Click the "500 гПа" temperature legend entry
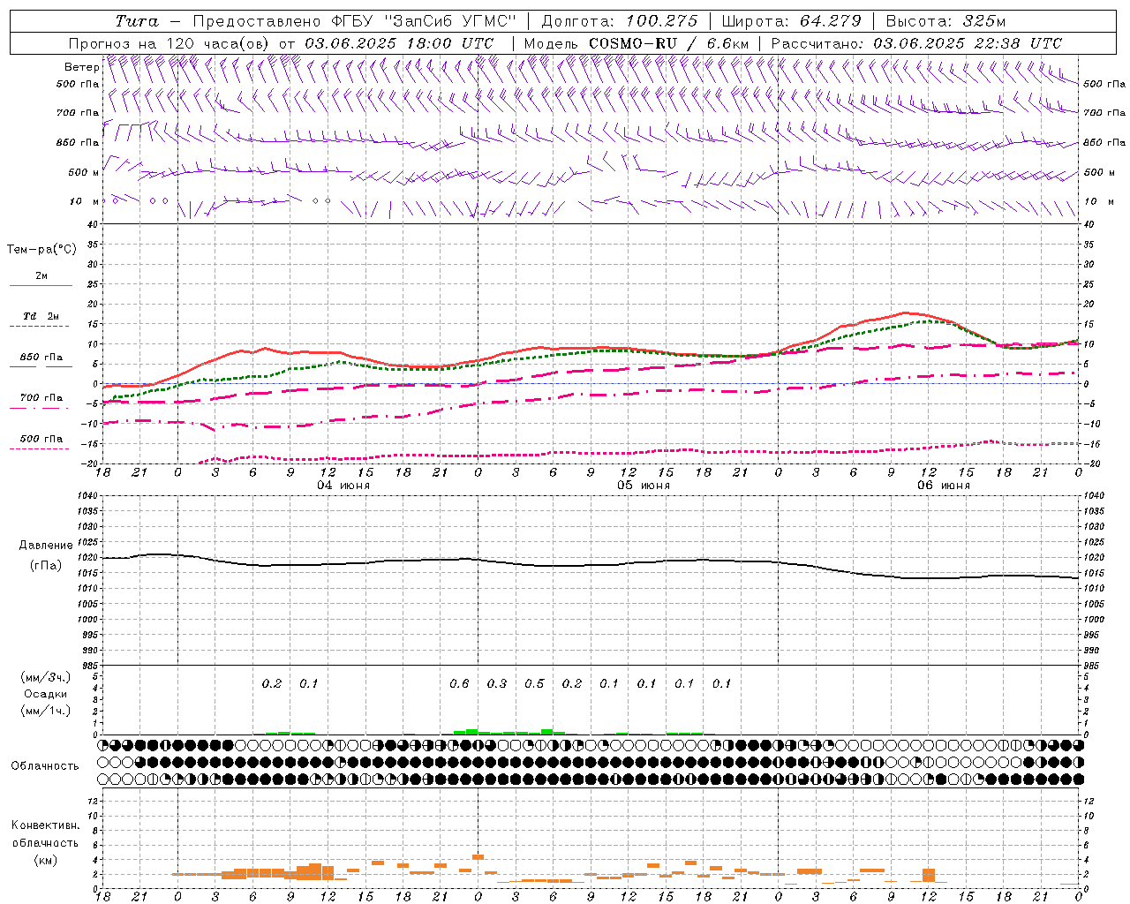The height and width of the screenshot is (904, 1130). [41, 439]
